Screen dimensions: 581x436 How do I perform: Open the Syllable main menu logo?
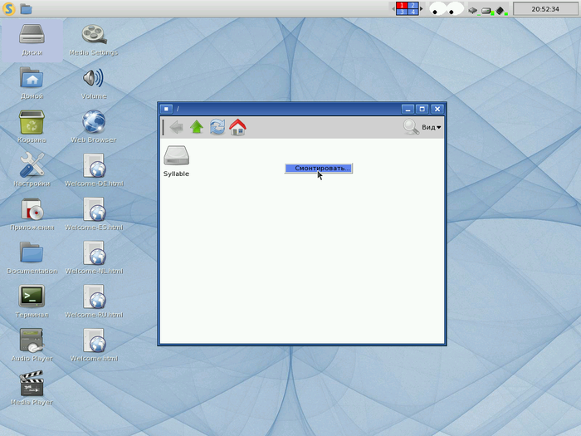point(9,8)
